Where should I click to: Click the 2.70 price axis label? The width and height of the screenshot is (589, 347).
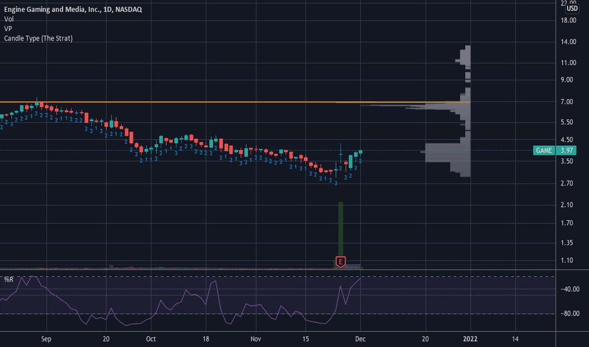tap(567, 183)
